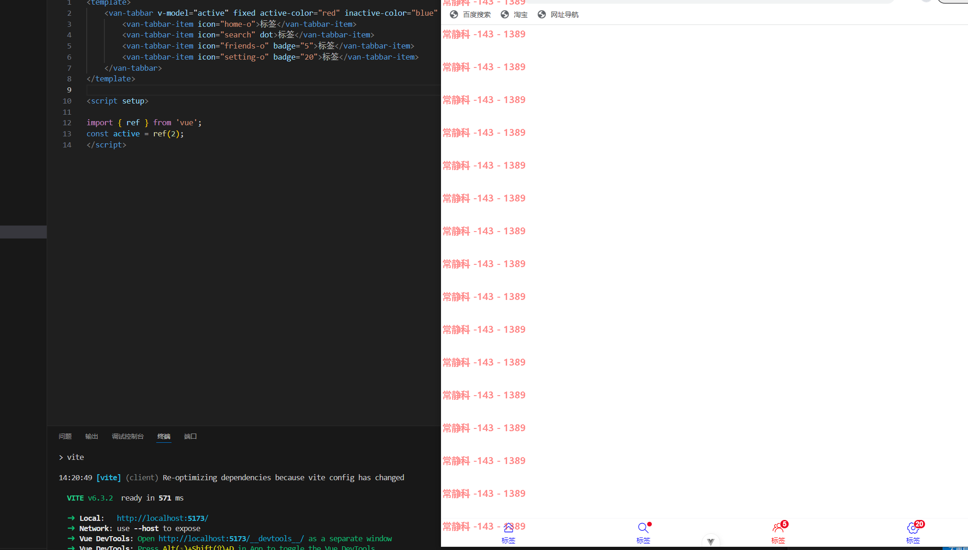Switch to the 端口 panel tab
The height and width of the screenshot is (550, 968).
click(190, 436)
